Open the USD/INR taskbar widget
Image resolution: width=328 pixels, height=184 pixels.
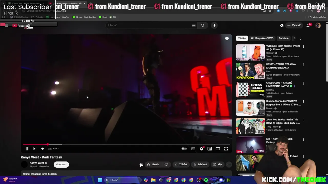[x=10, y=180]
